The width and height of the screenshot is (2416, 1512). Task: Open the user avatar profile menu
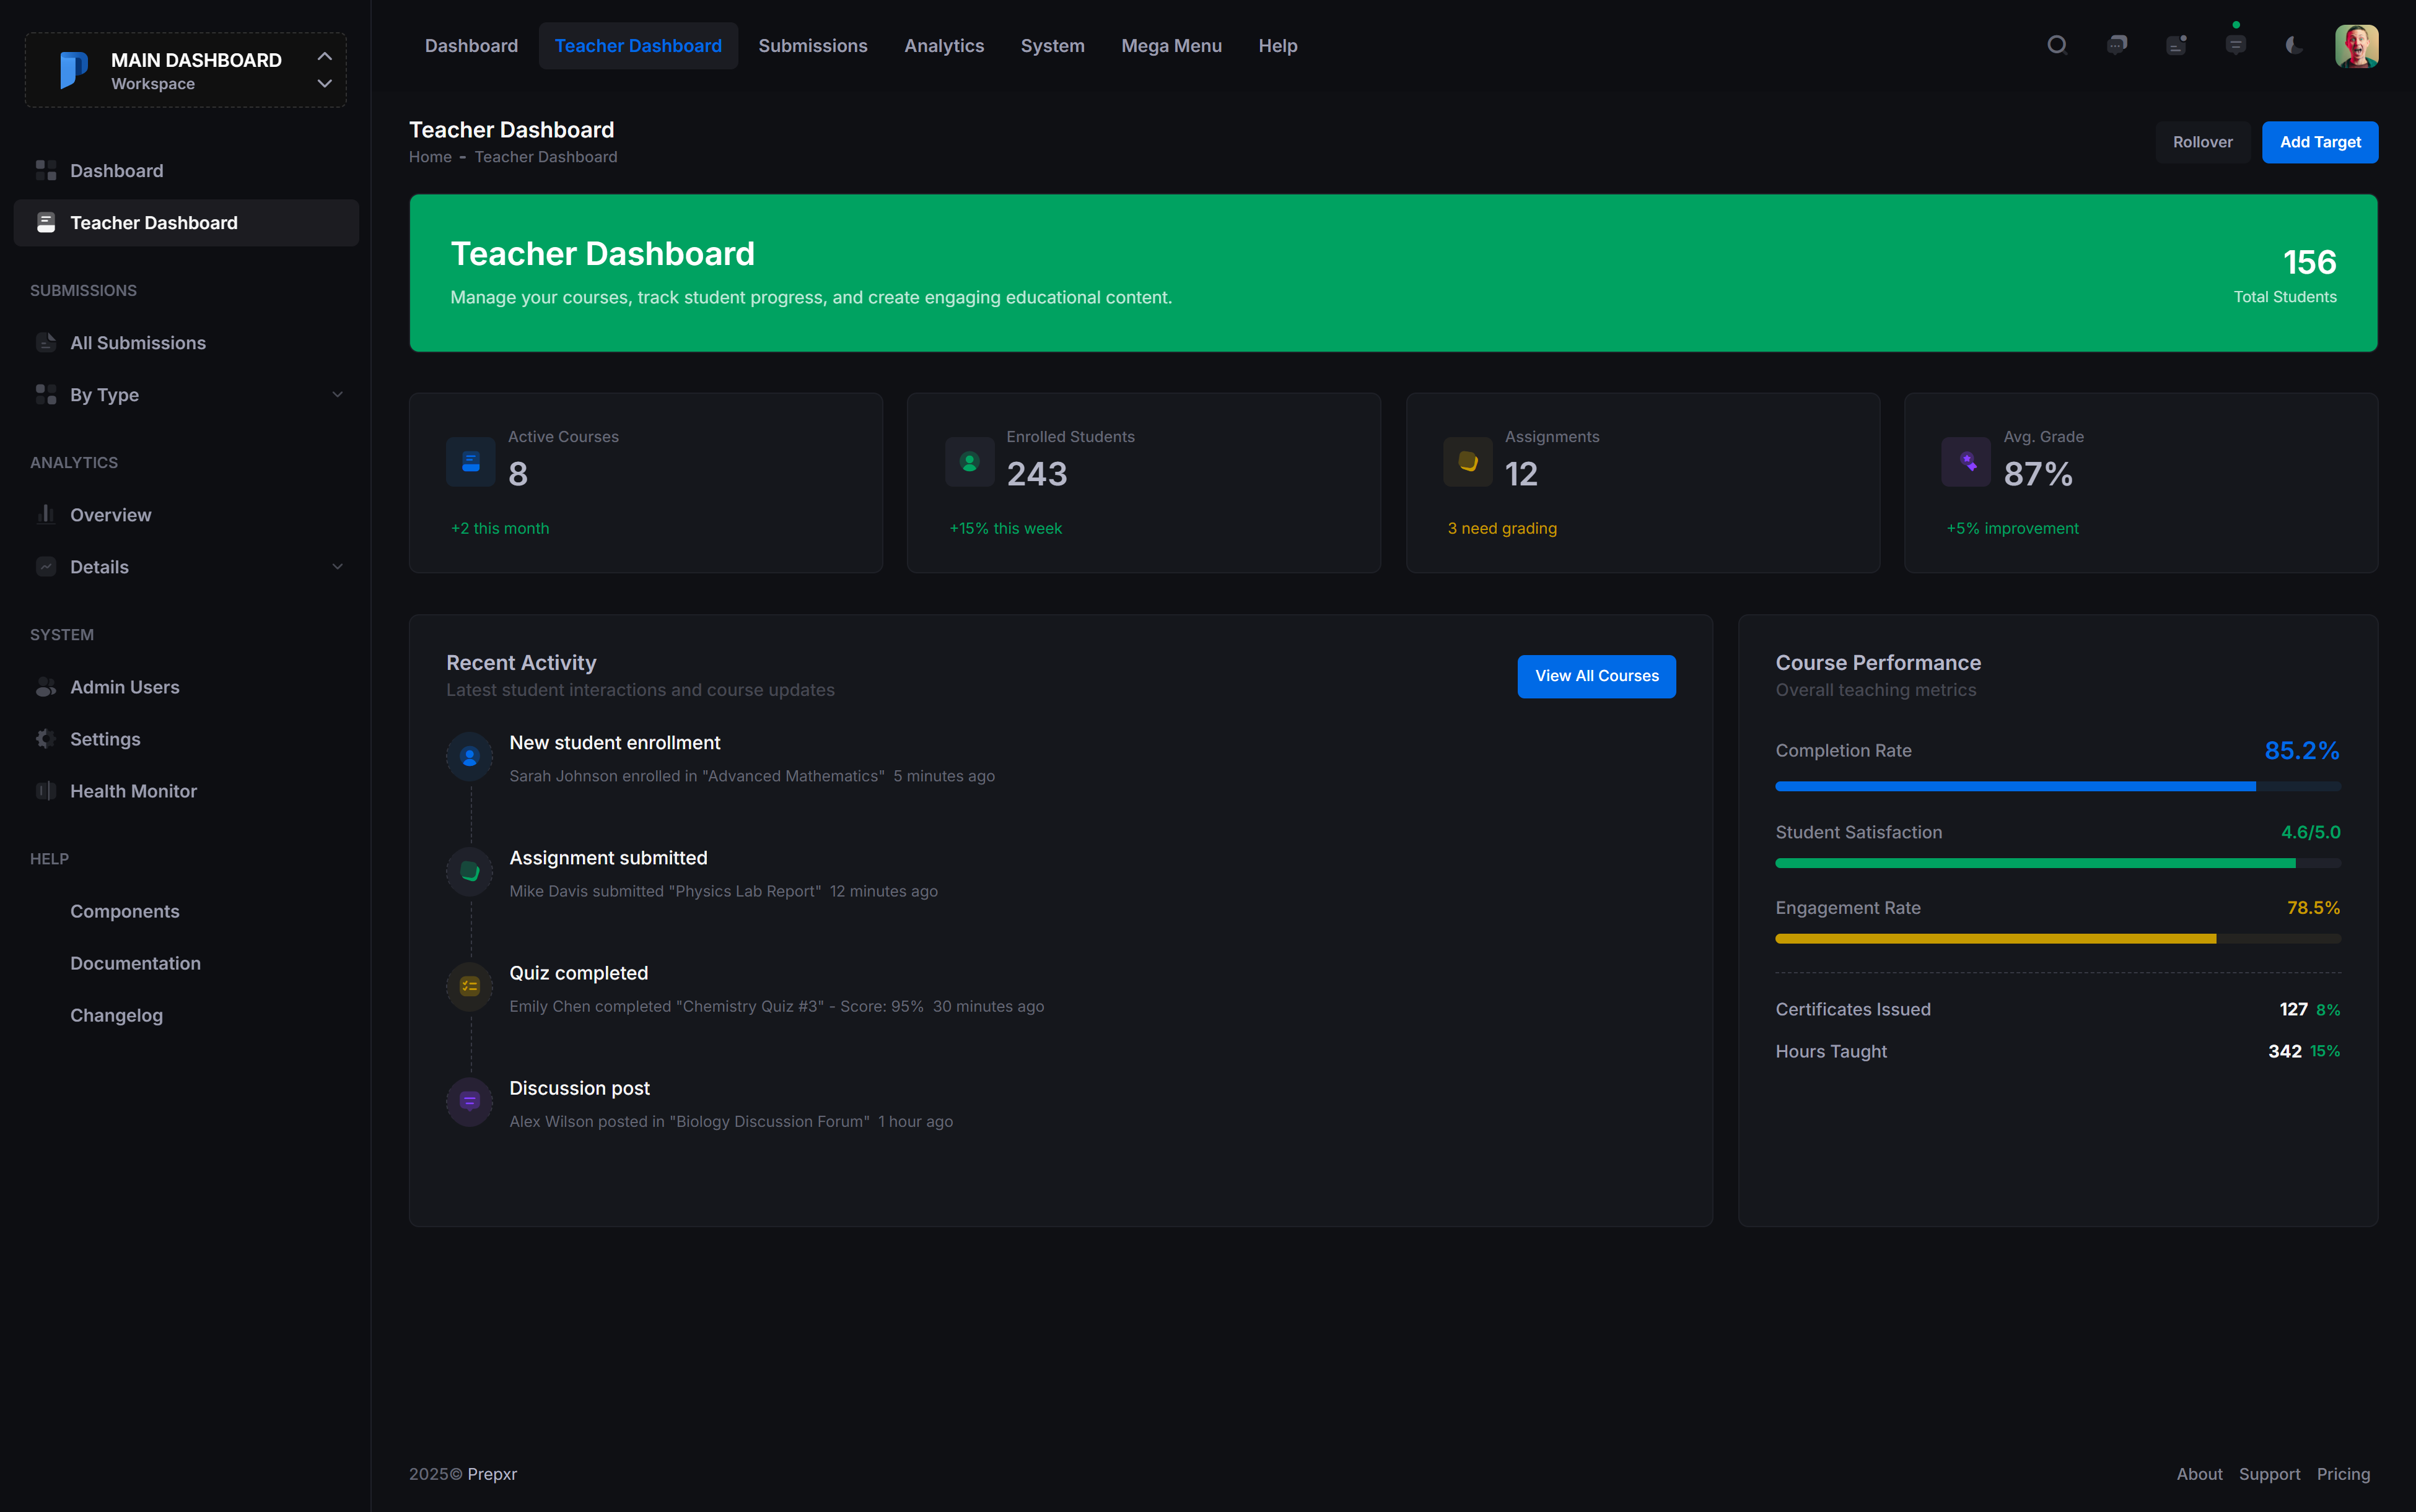coord(2356,46)
